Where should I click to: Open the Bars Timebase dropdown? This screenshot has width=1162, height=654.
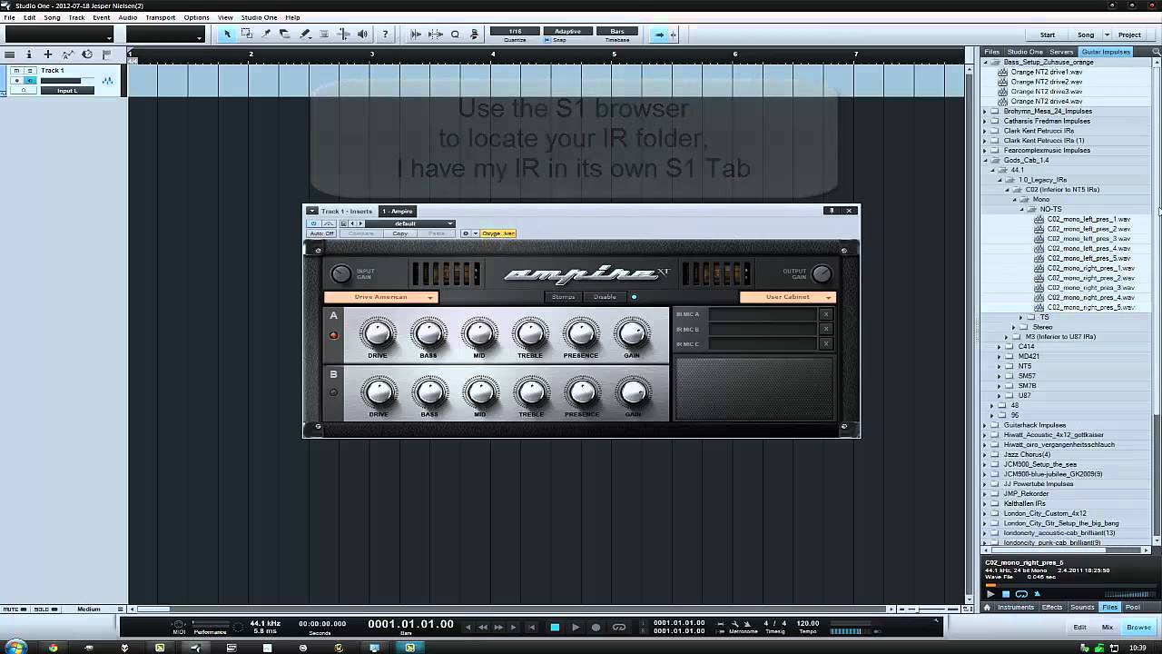point(617,32)
